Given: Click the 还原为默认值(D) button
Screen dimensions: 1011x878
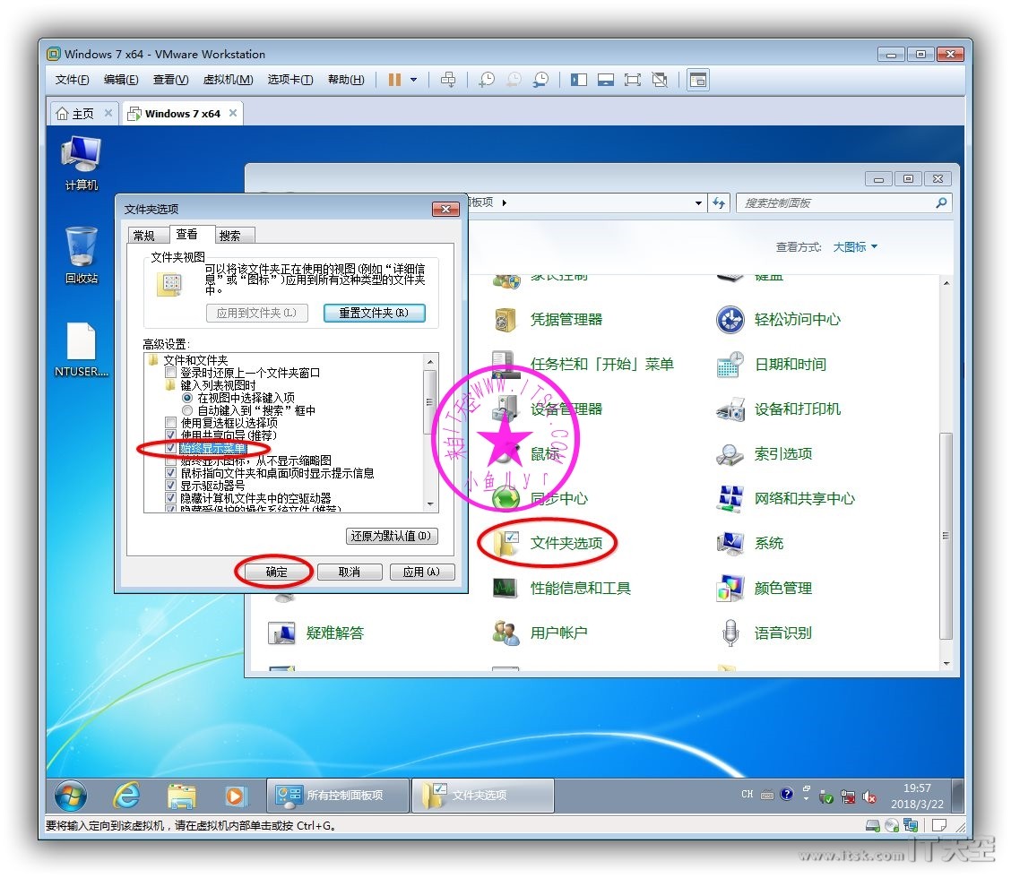Looking at the screenshot, I should (x=391, y=536).
